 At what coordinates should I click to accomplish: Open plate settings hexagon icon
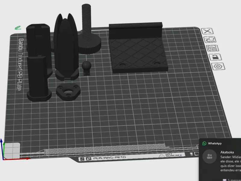218,66
